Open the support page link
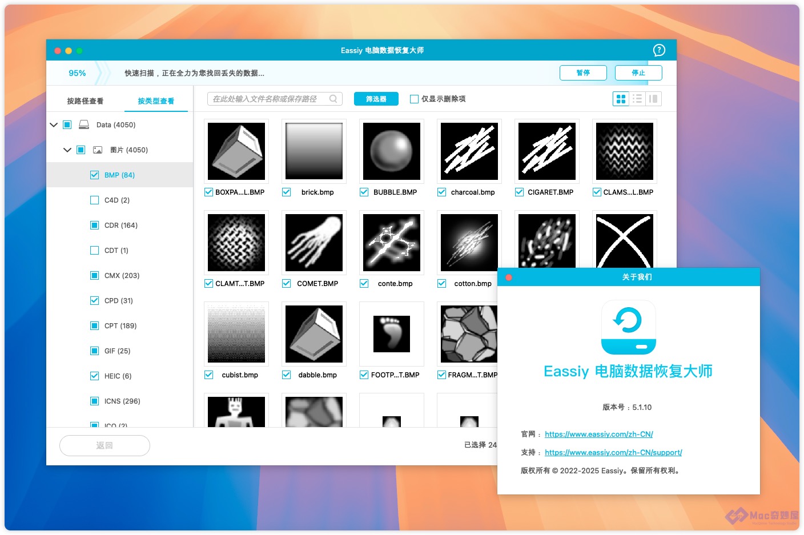The height and width of the screenshot is (535, 804). pos(613,452)
